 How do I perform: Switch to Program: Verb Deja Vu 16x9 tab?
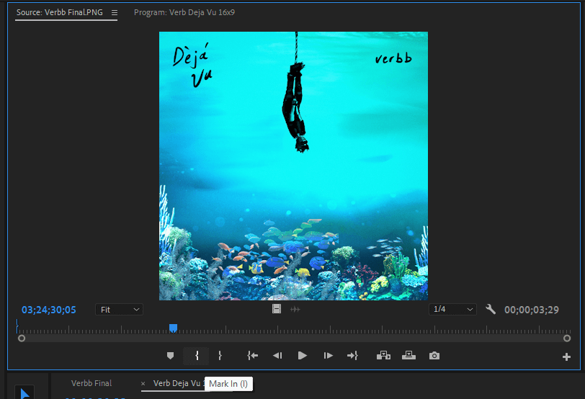(184, 12)
